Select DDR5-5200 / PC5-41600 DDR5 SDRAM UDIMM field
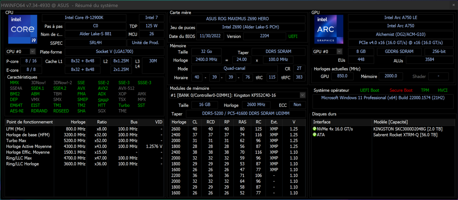This screenshot has width=458, height=200. [245, 114]
